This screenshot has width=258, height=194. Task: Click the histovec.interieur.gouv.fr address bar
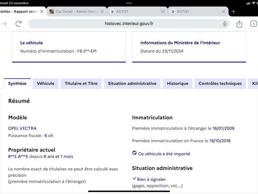(x=129, y=24)
